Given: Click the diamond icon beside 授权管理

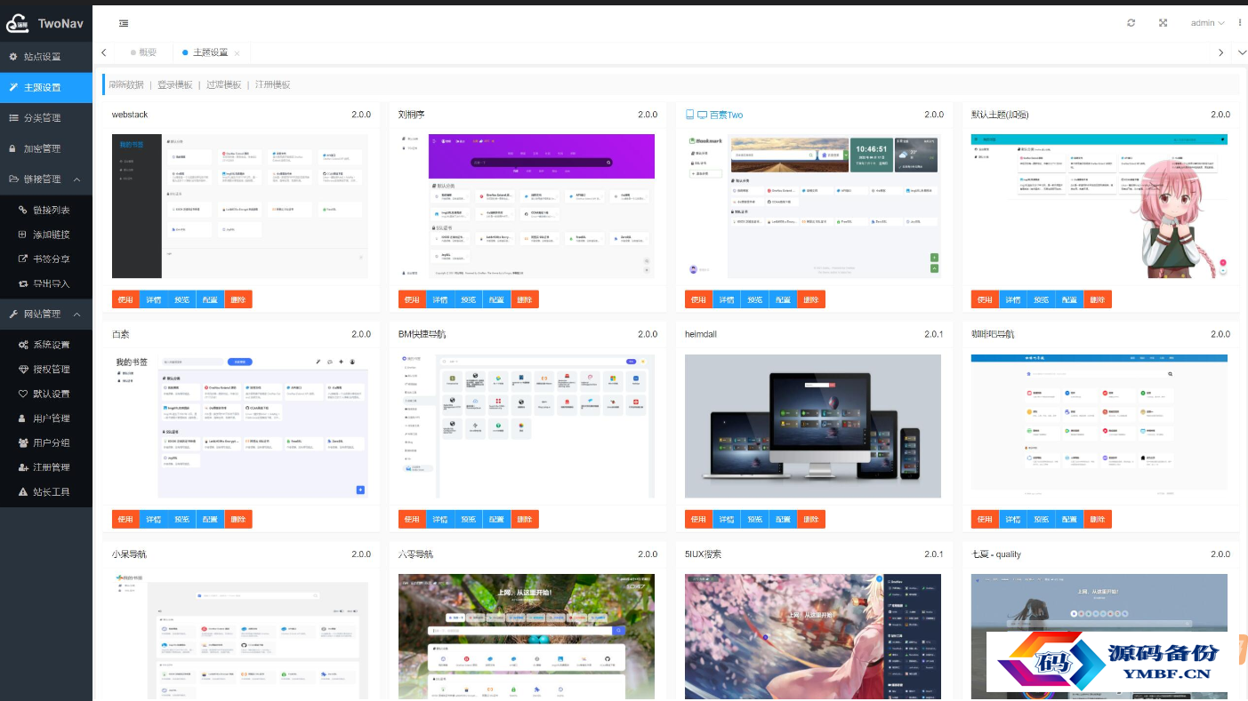Looking at the screenshot, I should [24, 369].
